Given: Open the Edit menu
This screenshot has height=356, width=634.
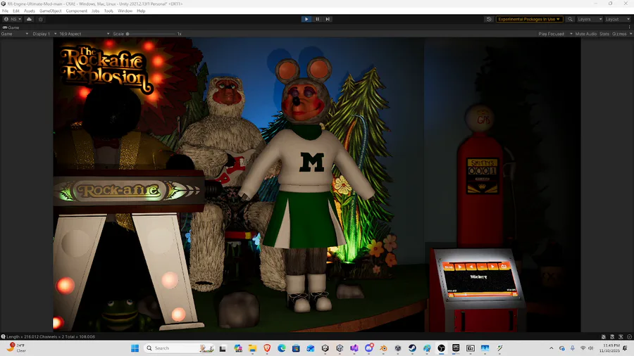Looking at the screenshot, I should pyautogui.click(x=15, y=11).
